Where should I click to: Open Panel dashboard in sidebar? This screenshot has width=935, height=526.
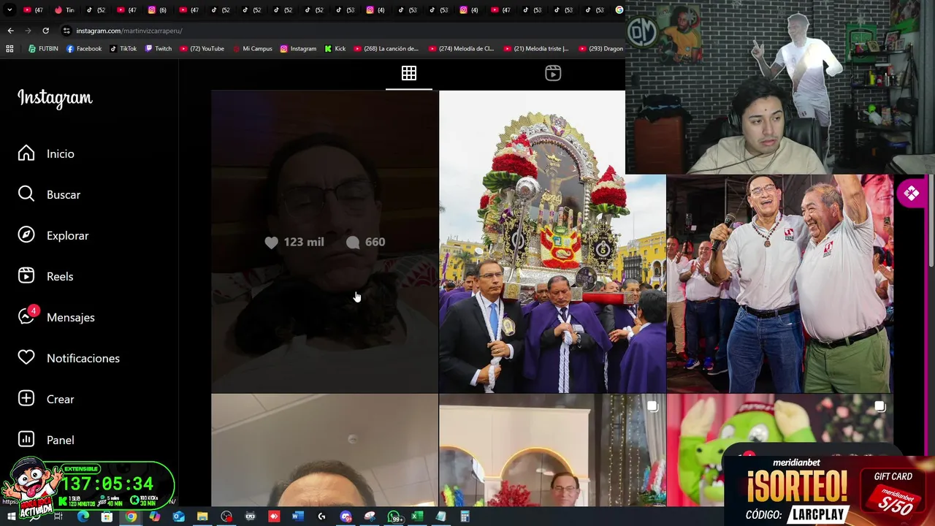pyautogui.click(x=47, y=440)
